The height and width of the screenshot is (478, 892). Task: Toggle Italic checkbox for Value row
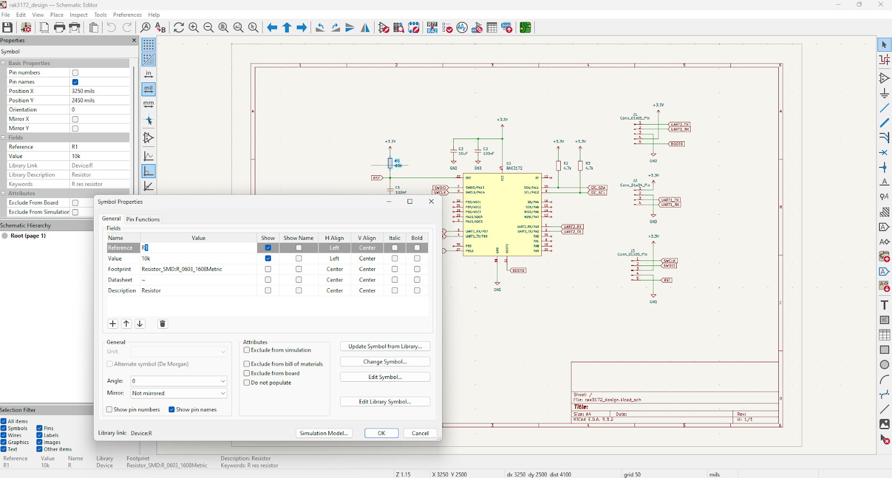tap(395, 259)
